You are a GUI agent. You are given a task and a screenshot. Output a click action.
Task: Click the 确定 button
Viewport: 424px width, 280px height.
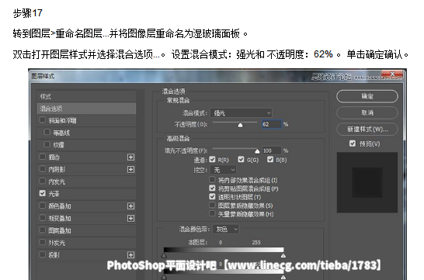pos(367,96)
